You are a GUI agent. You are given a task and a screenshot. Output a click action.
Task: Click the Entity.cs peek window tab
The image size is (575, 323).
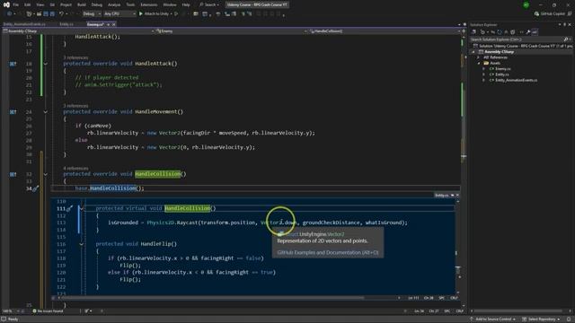coord(442,196)
